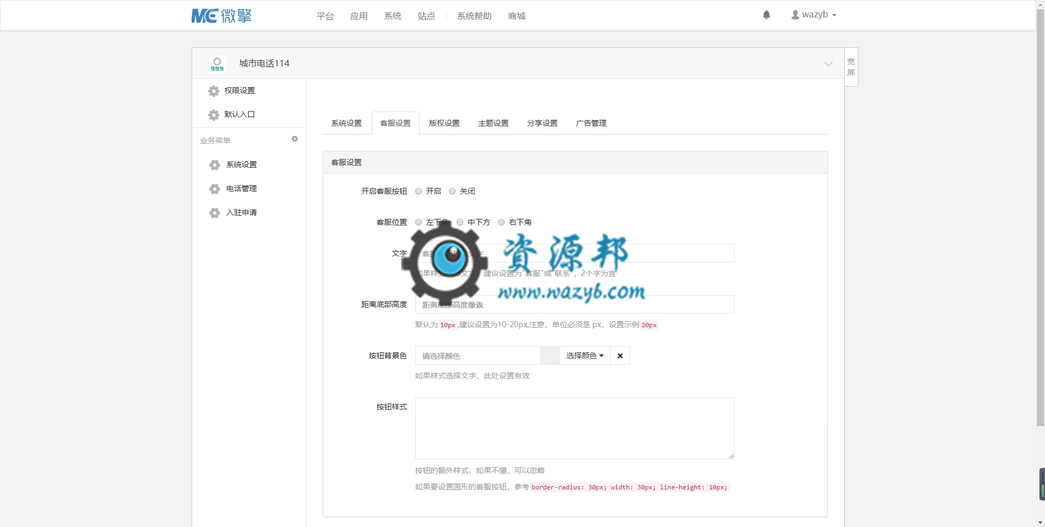Open the 选择颜色 dropdown
This screenshot has width=1045, height=527.
point(585,356)
